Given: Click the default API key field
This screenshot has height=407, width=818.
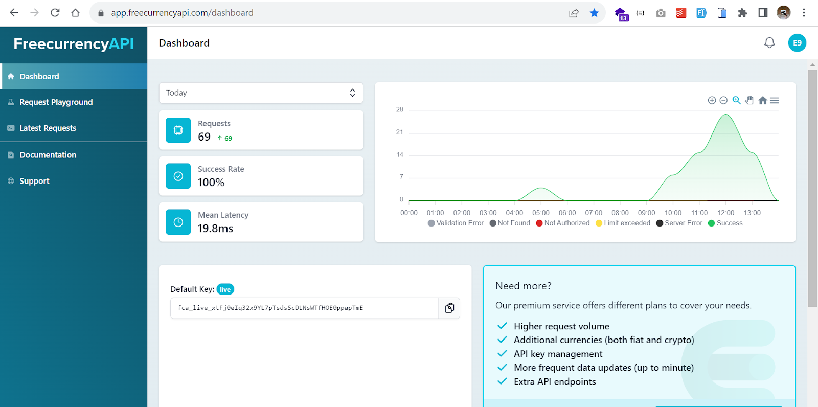Looking at the screenshot, I should click(305, 308).
